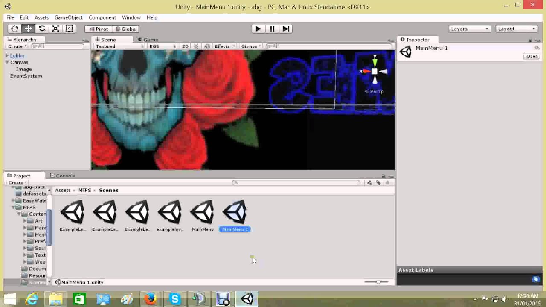The width and height of the screenshot is (546, 307).
Task: Open the Window menu
Action: (x=131, y=17)
